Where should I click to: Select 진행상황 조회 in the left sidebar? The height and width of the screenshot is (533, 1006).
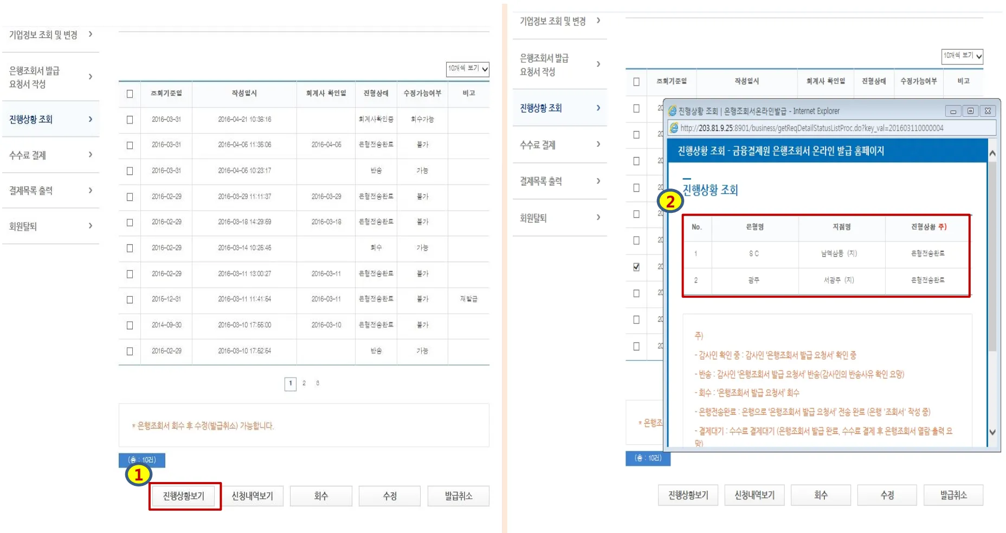tap(31, 119)
